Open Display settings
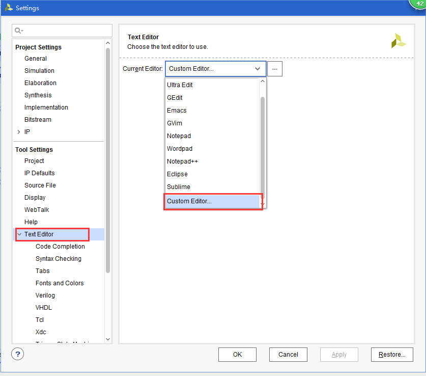This screenshot has height=376, width=426. (x=35, y=198)
